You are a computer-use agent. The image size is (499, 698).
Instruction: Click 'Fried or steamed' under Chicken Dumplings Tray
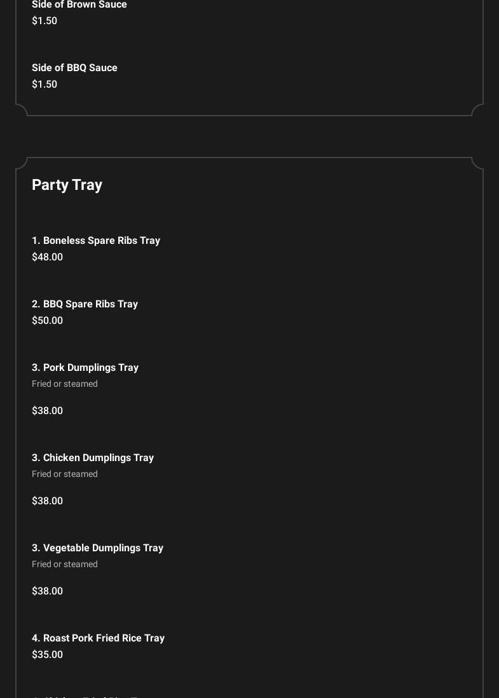point(65,474)
